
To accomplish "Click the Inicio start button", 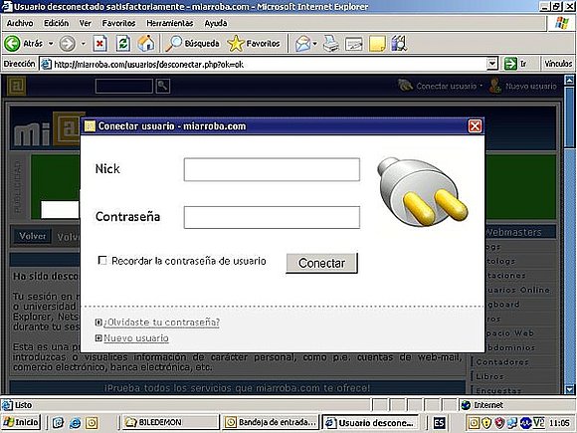I will pyautogui.click(x=21, y=422).
